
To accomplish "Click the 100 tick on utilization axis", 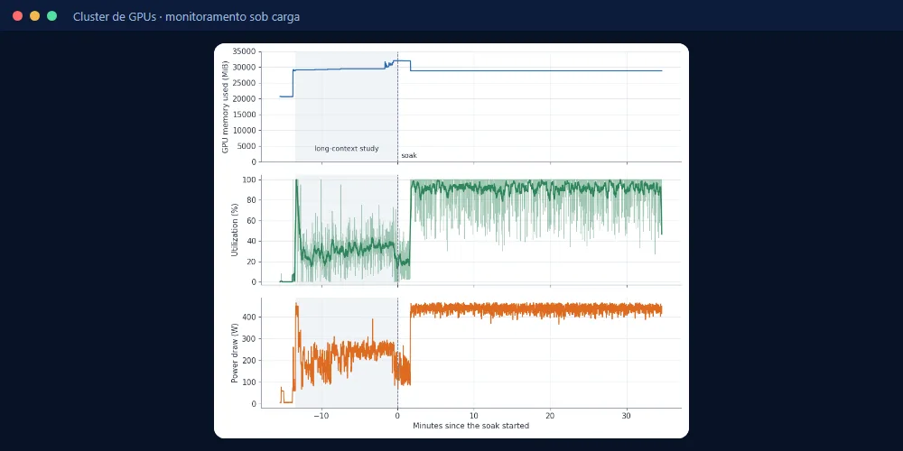I will click(x=249, y=179).
